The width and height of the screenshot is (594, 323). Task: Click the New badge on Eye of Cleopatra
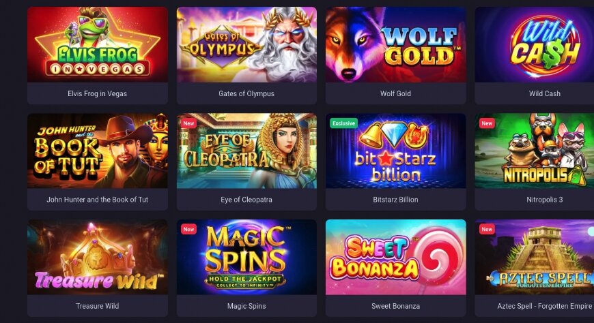[x=188, y=123]
